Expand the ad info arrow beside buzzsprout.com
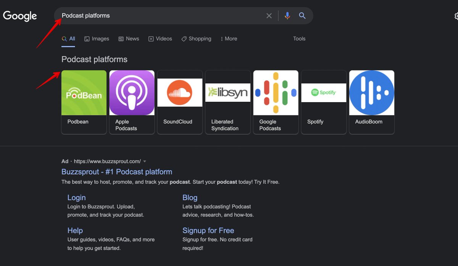Viewport: 458px width, 266px height. [145, 162]
